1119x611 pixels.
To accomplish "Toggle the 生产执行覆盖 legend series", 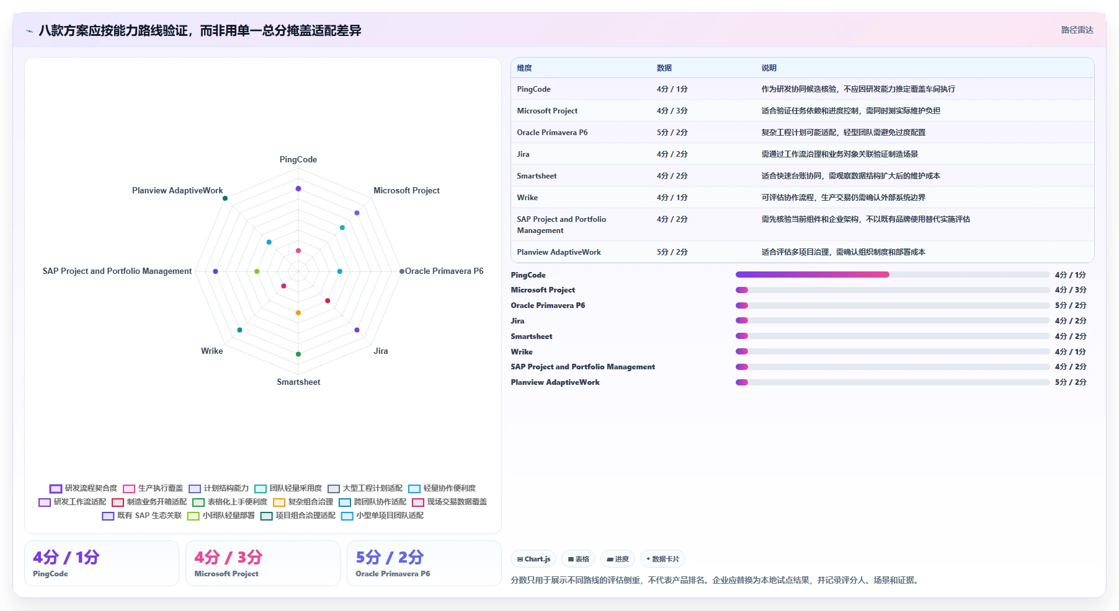I will [x=153, y=488].
